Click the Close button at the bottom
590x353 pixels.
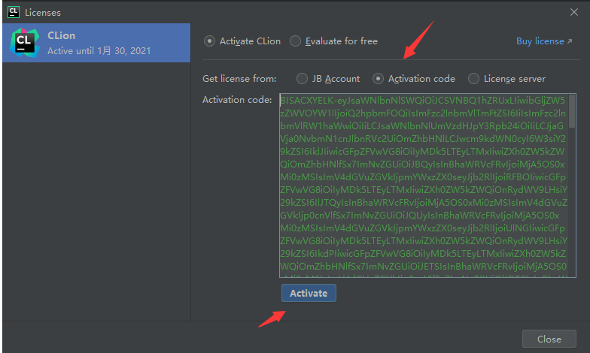(x=549, y=339)
